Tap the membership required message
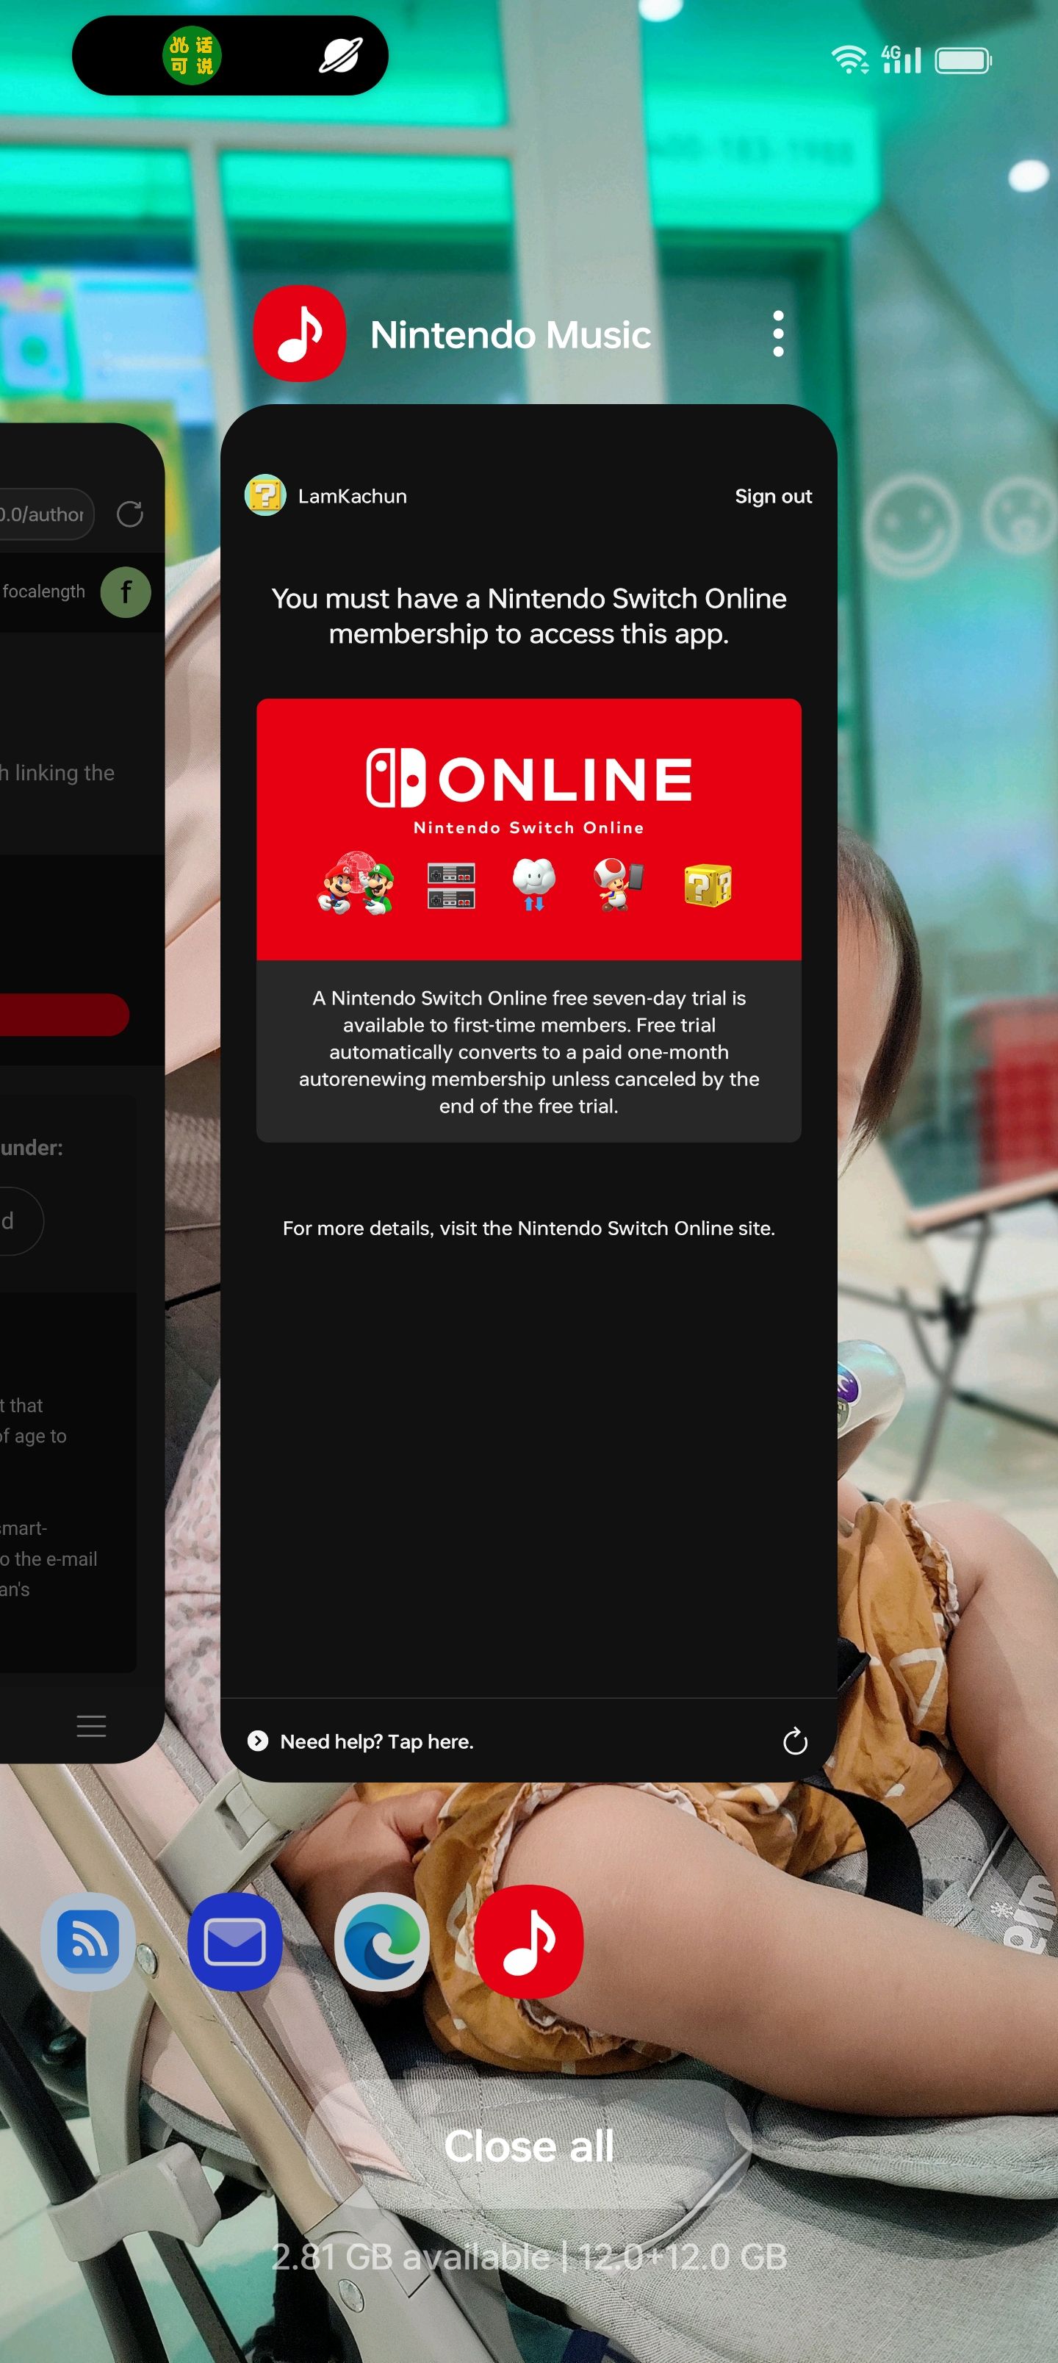The height and width of the screenshot is (2363, 1058). coord(528,616)
